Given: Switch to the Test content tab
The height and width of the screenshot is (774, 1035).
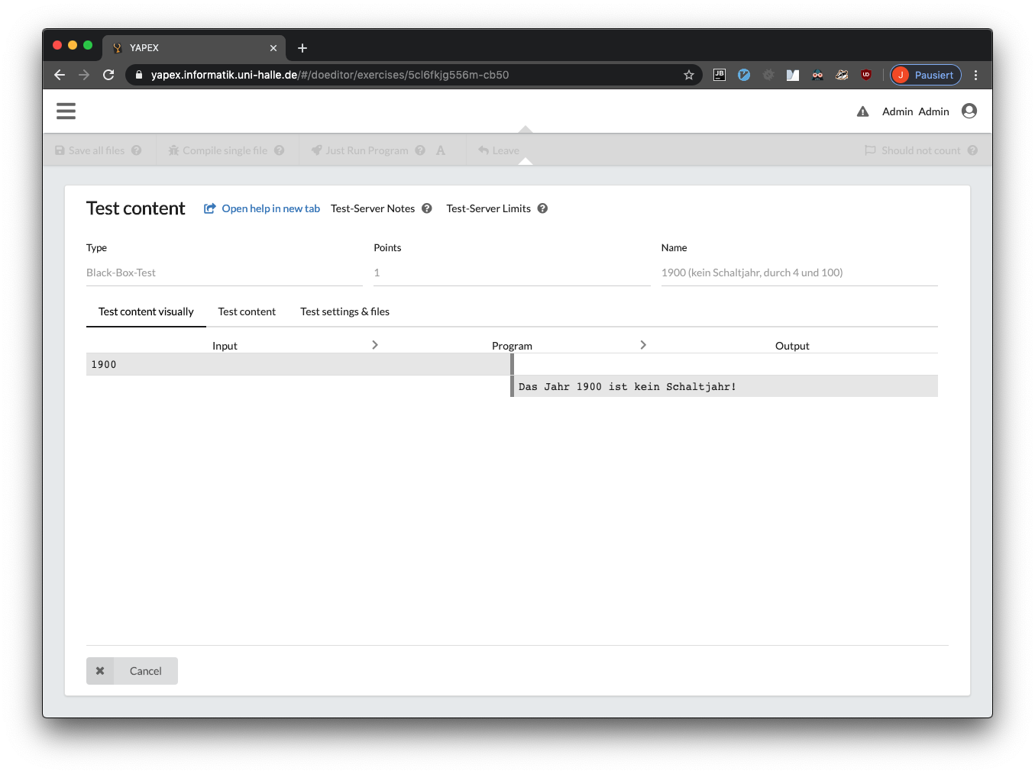Looking at the screenshot, I should (x=247, y=311).
